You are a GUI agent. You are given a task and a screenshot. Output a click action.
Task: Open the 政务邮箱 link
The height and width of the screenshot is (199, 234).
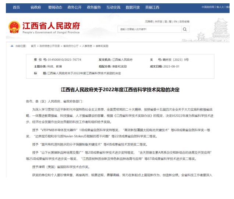(184, 21)
